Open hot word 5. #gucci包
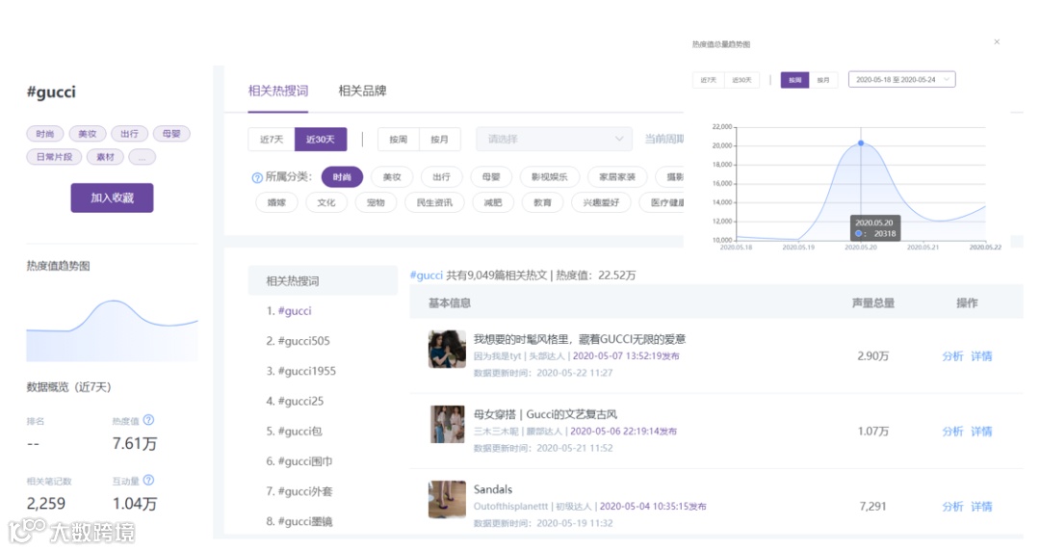Image resolution: width=1040 pixels, height=551 pixels. (x=294, y=431)
